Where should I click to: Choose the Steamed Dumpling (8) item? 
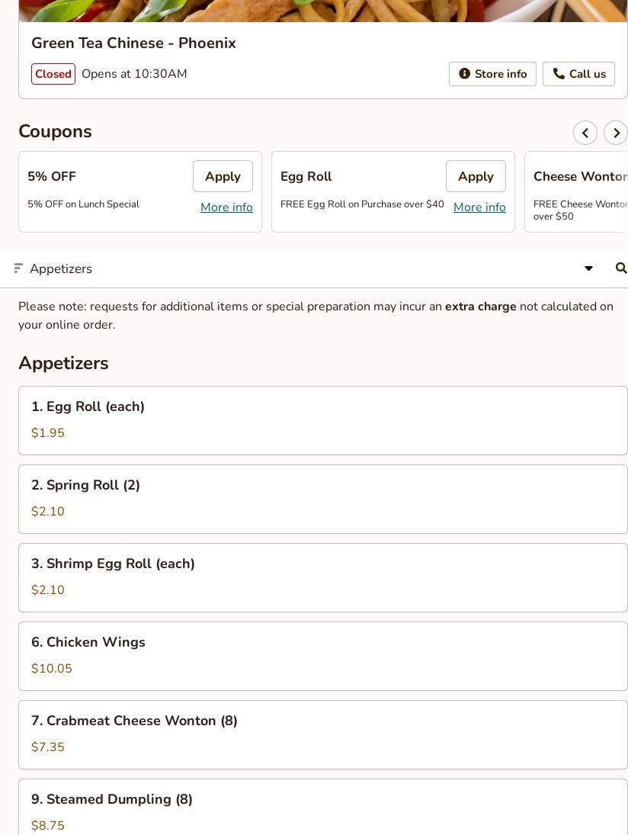(322, 808)
